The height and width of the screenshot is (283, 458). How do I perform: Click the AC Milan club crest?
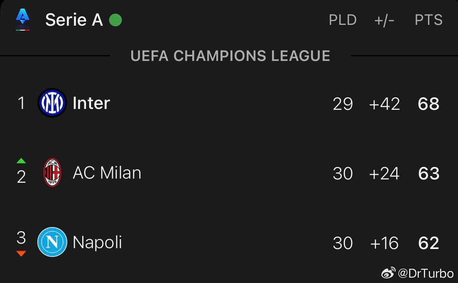[52, 173]
